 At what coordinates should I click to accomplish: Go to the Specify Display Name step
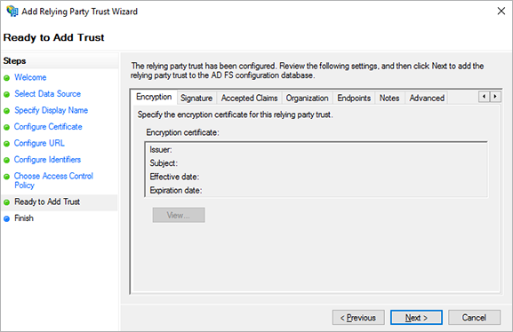(x=51, y=110)
